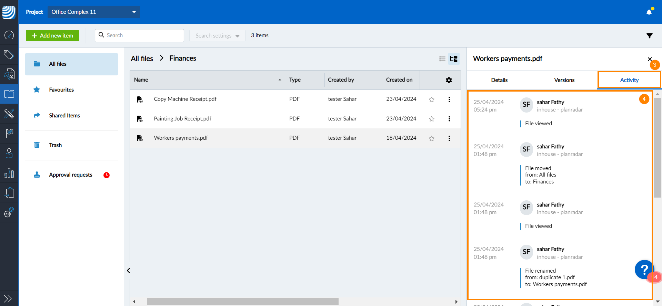
Task: Expand the Search settings dropdown
Action: coord(217,35)
